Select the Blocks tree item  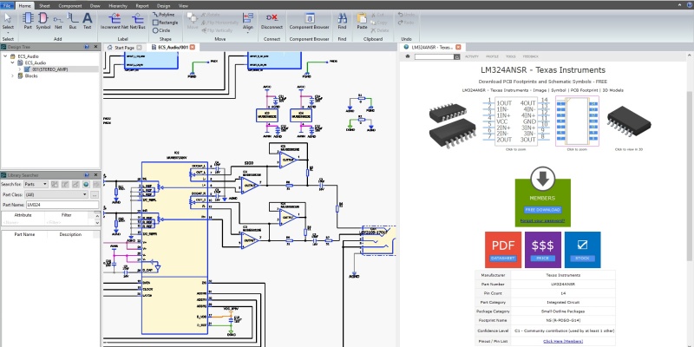click(31, 75)
